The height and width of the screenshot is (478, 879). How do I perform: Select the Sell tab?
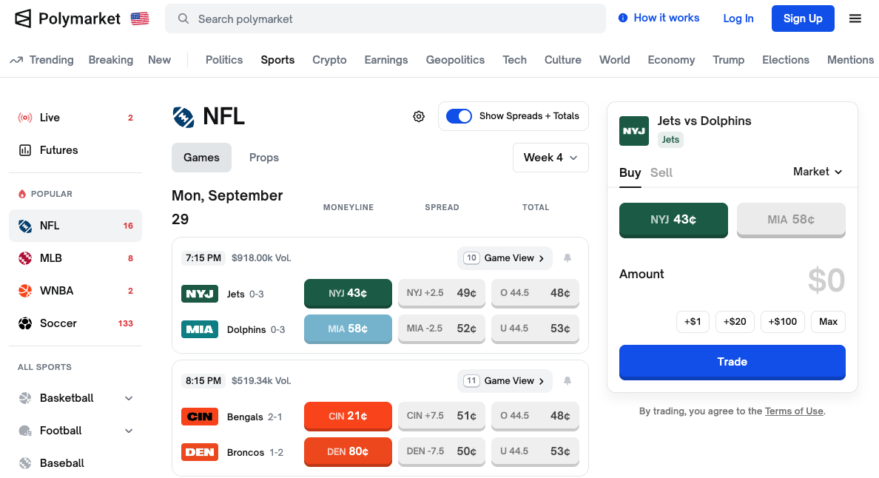(661, 172)
